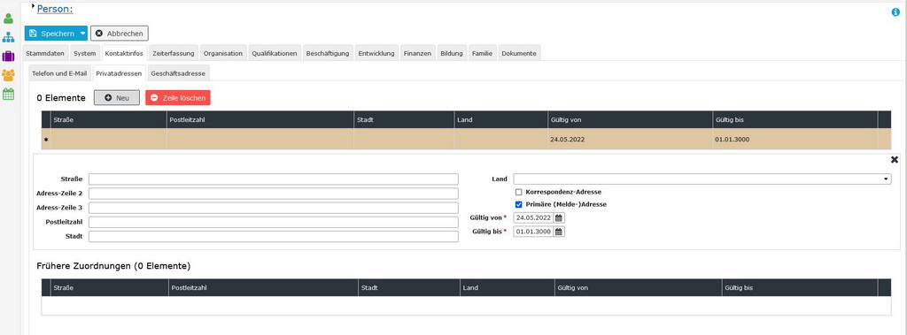907x335 pixels.
Task: Select Privatadressen subtab
Action: pyautogui.click(x=119, y=74)
